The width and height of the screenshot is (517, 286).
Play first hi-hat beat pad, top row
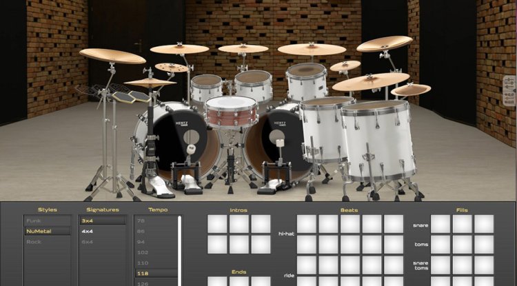pos(307,224)
